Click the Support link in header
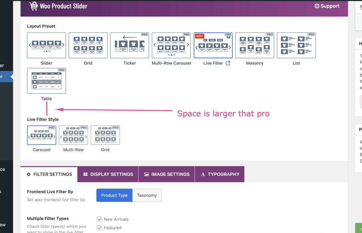362x233 pixels. click(327, 6)
